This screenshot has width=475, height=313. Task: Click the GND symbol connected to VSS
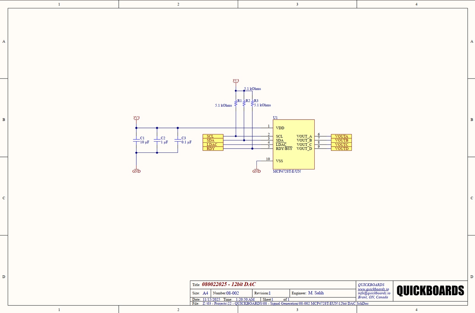[x=256, y=171]
